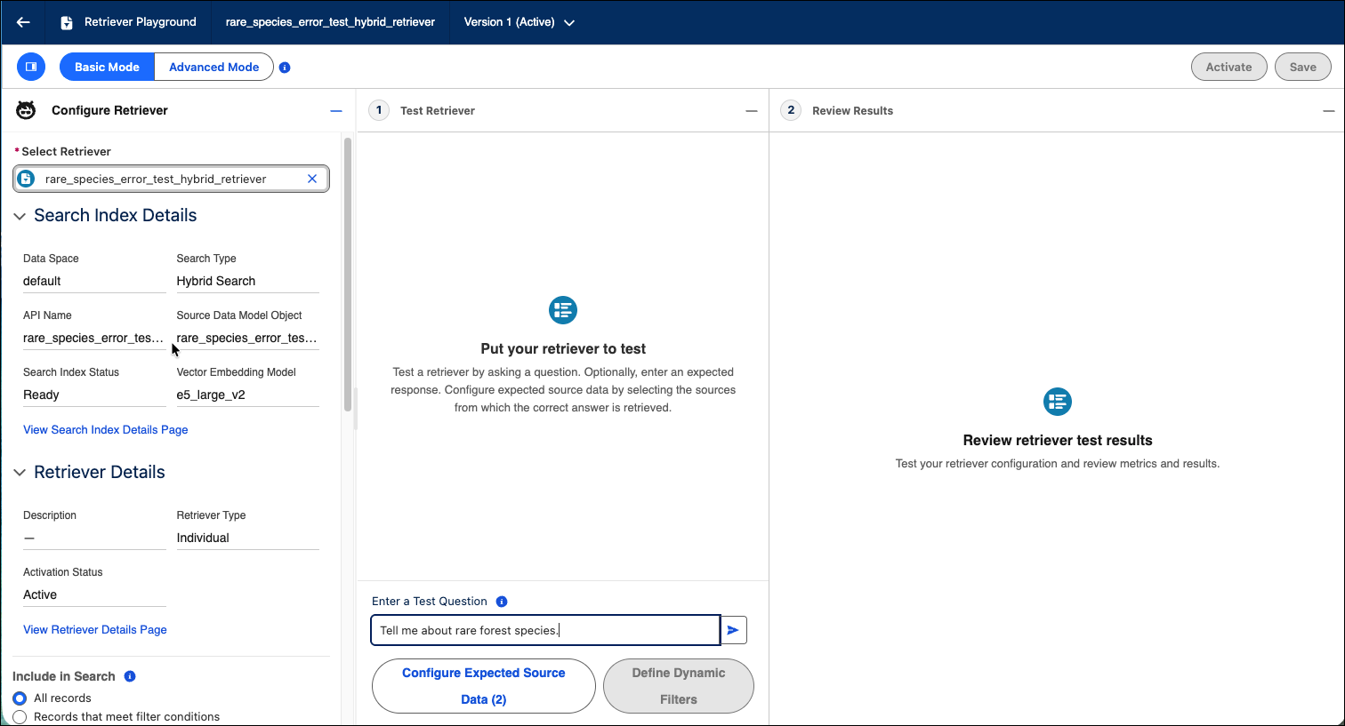Click the Active activation status value
This screenshot has width=1345, height=726.
(40, 594)
